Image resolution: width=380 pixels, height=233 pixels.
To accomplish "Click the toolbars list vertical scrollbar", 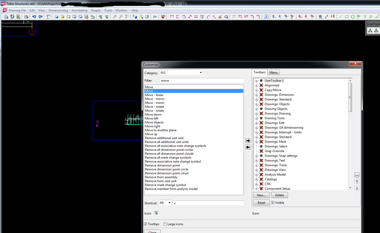I will coord(350,97).
